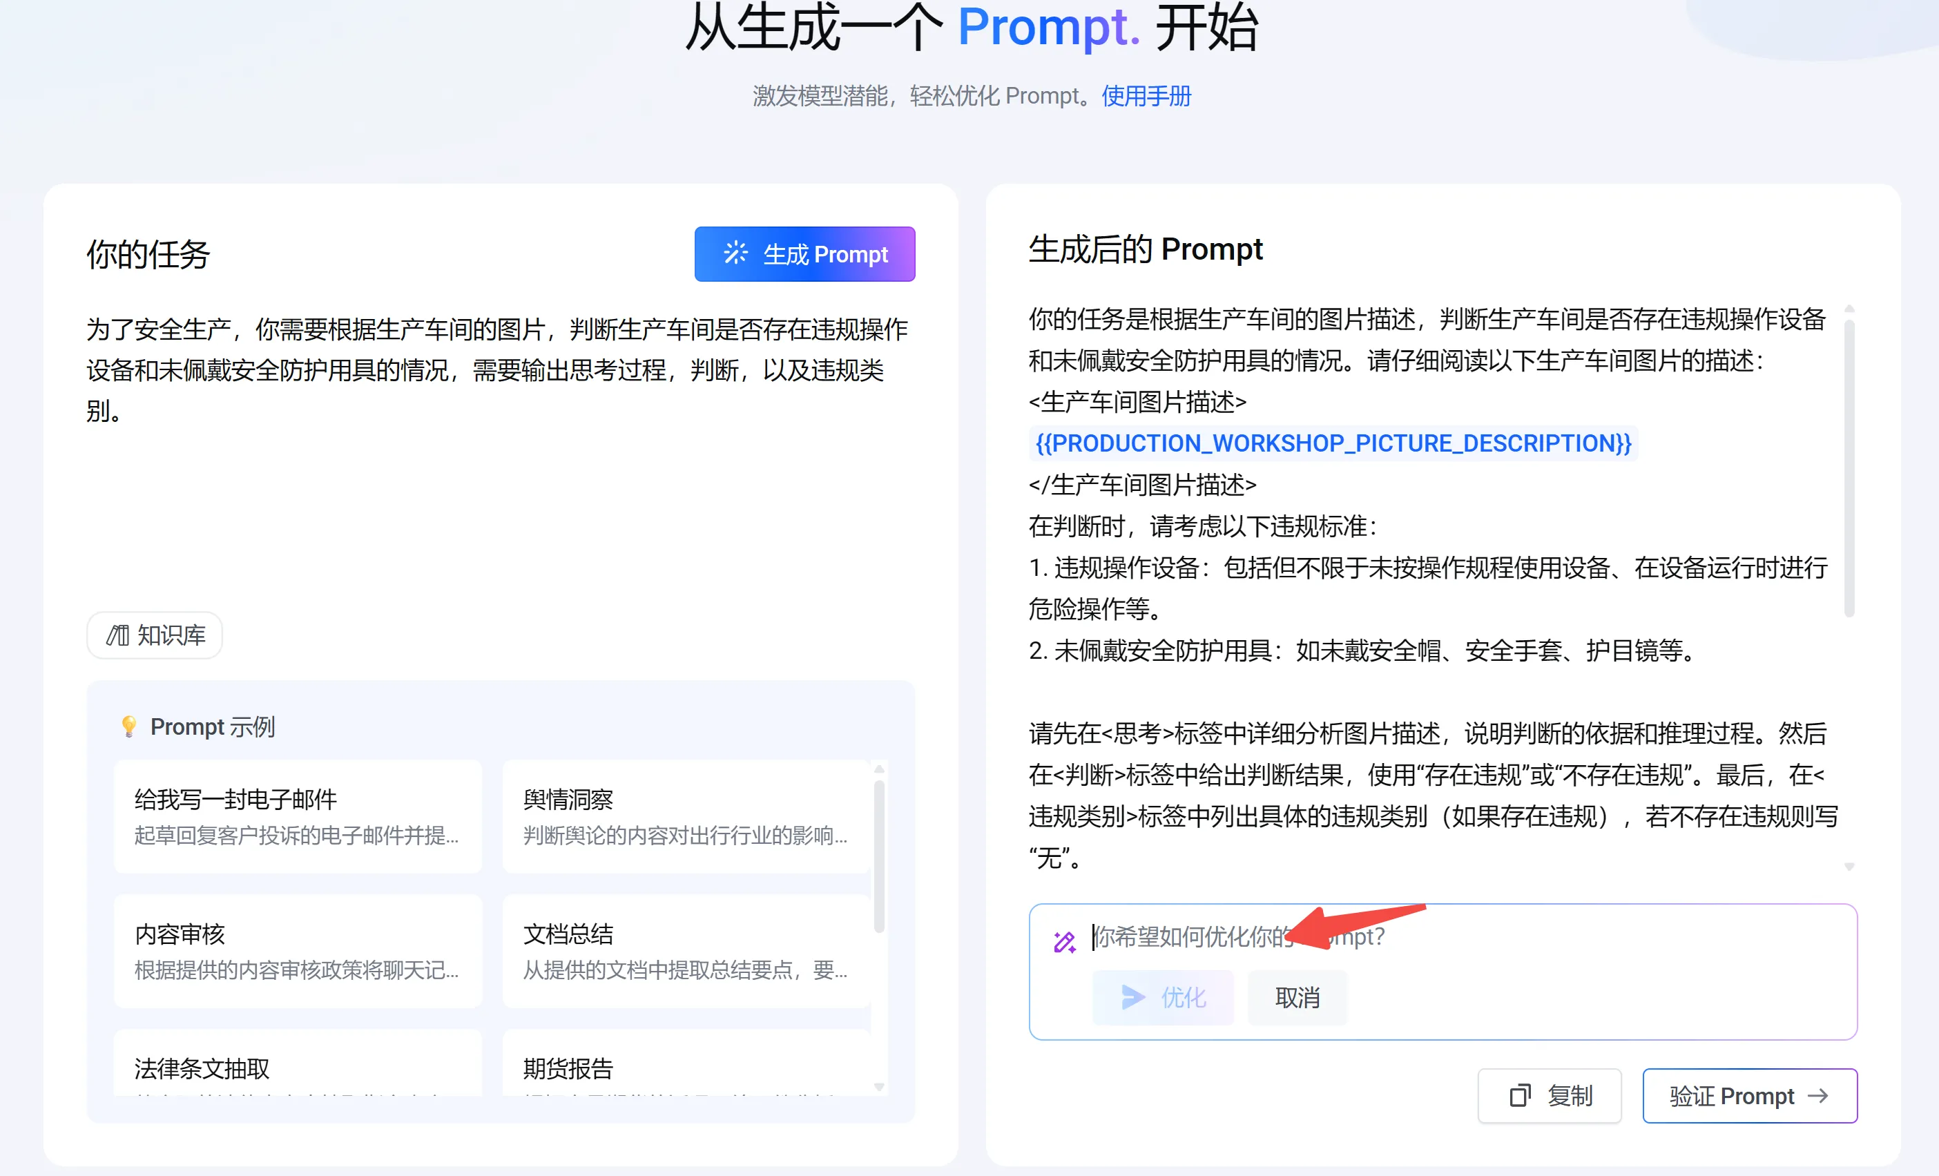Pick the 文档总结 example card
Image resolution: width=1939 pixels, height=1176 pixels.
(686, 950)
